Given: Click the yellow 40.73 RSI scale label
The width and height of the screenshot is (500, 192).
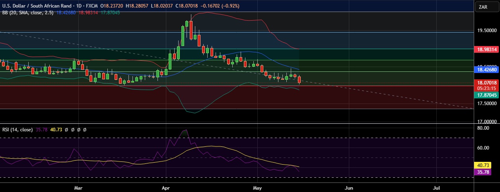Looking at the screenshot, I should [x=483, y=165].
